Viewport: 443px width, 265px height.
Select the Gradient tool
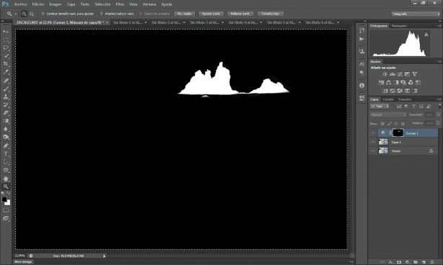[x=6, y=121]
